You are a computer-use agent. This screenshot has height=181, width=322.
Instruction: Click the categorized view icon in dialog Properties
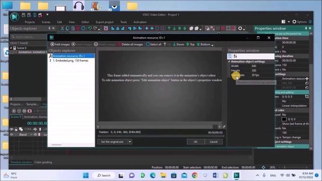point(230,56)
